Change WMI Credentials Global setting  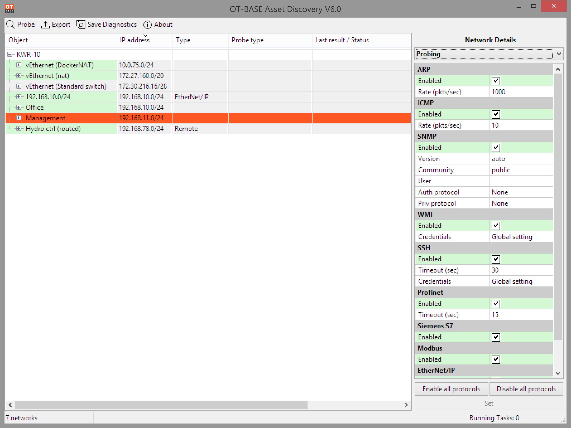(x=521, y=237)
